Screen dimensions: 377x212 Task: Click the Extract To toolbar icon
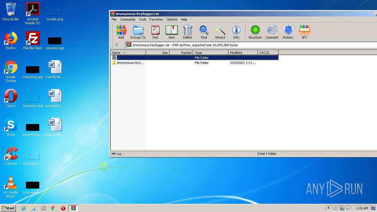click(x=138, y=32)
